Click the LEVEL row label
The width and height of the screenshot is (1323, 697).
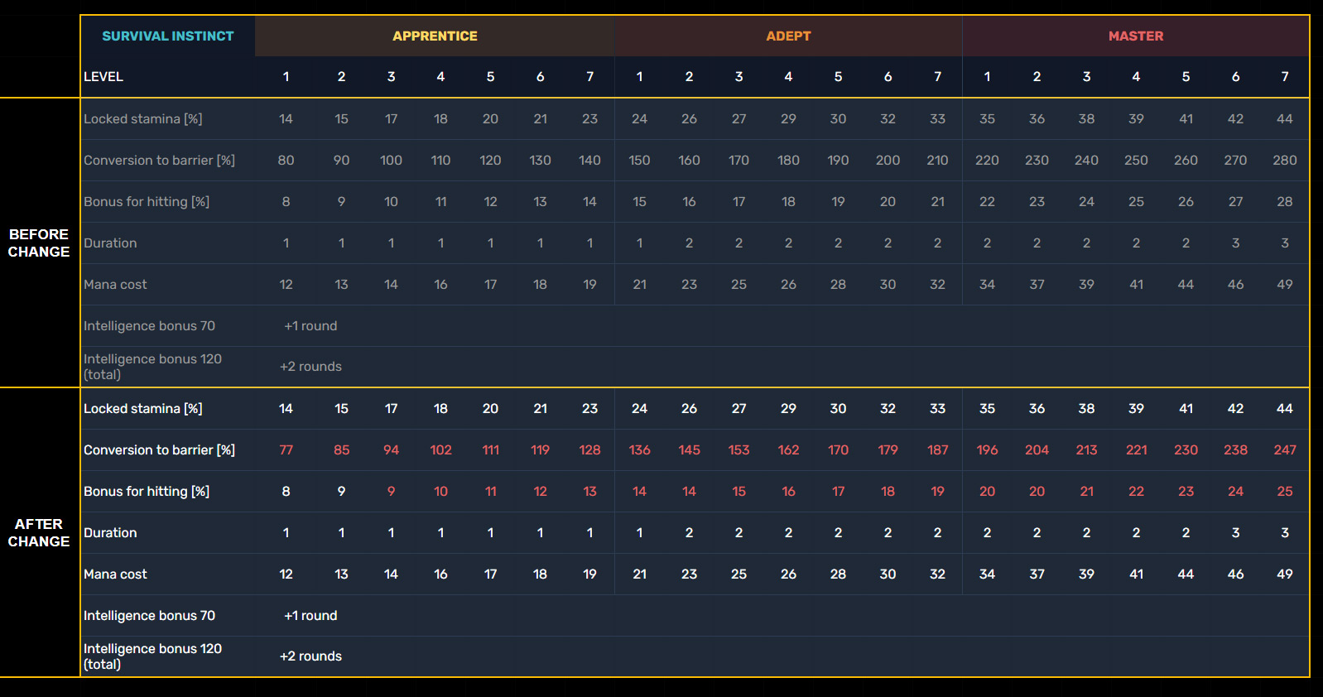[103, 77]
